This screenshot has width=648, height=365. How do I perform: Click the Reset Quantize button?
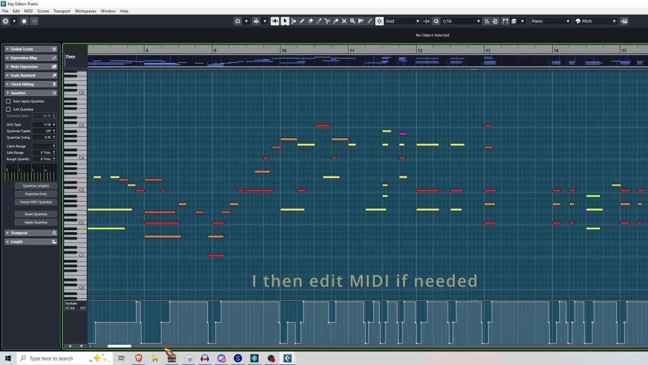[36, 214]
